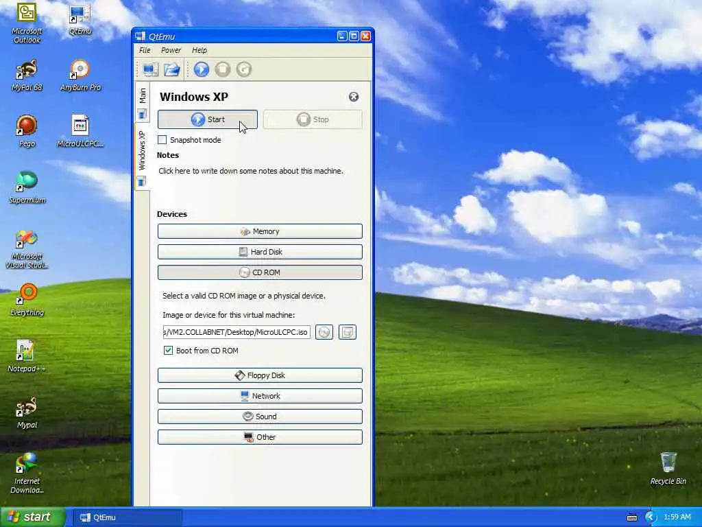Click the CD ROM image path field
The height and width of the screenshot is (527, 702).
237,332
